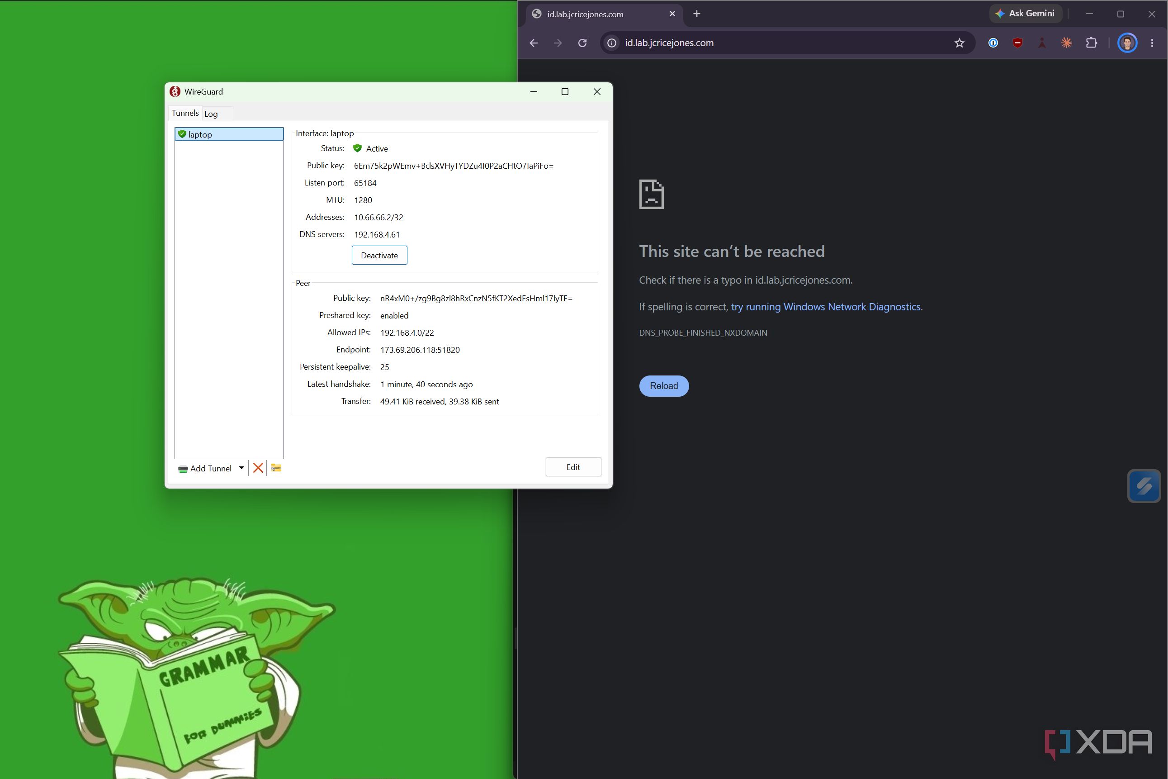Switch to the Tunnels tab
This screenshot has height=779, width=1168.
coord(185,113)
